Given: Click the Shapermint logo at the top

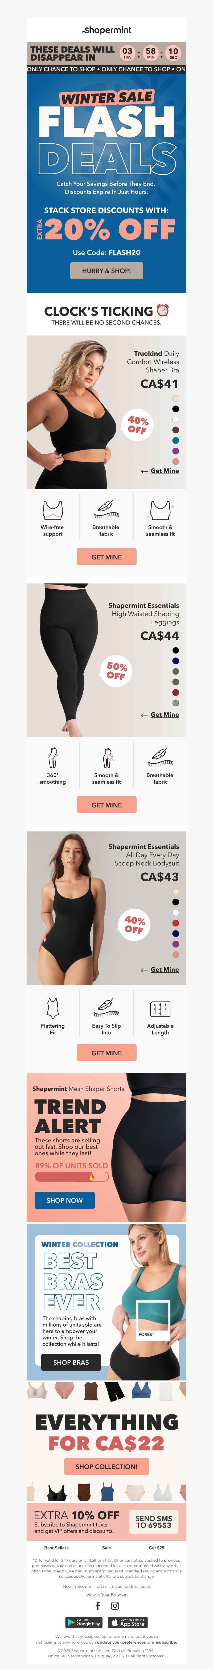Looking at the screenshot, I should pos(106,30).
